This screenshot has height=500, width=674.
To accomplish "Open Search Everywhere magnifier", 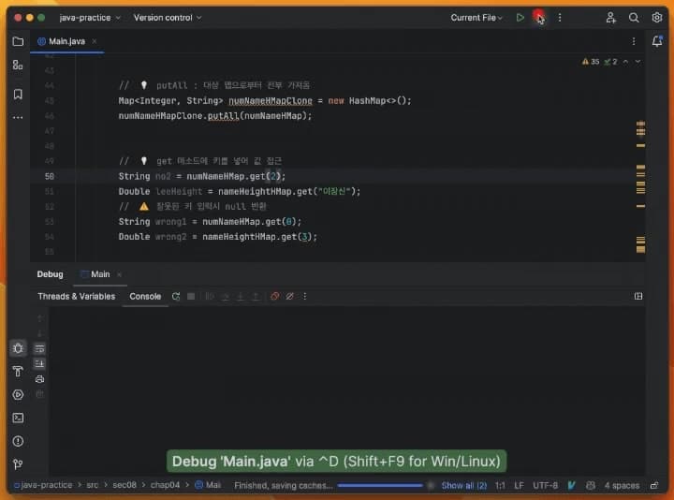I will tap(634, 18).
